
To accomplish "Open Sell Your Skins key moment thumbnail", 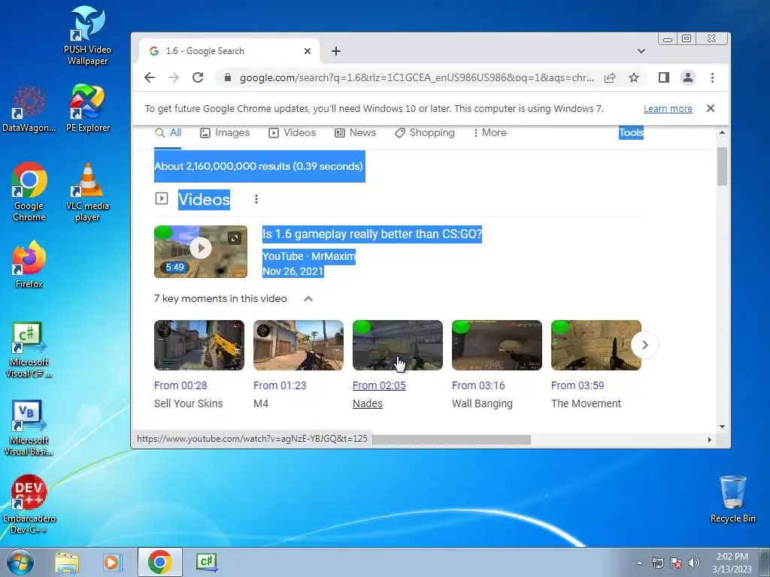I will (x=199, y=345).
